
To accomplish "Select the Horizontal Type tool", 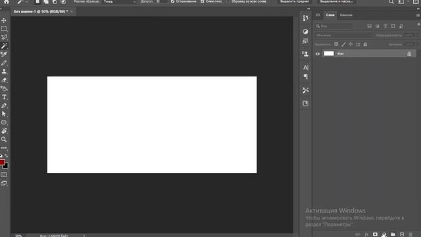I will (x=4, y=97).
